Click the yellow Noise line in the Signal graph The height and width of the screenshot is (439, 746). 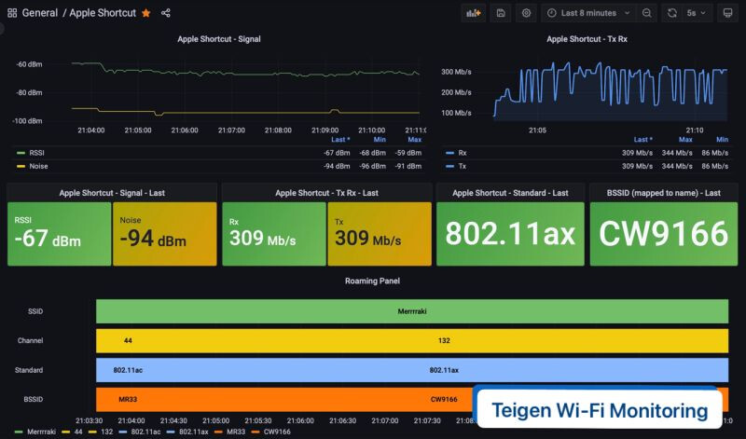click(x=247, y=113)
